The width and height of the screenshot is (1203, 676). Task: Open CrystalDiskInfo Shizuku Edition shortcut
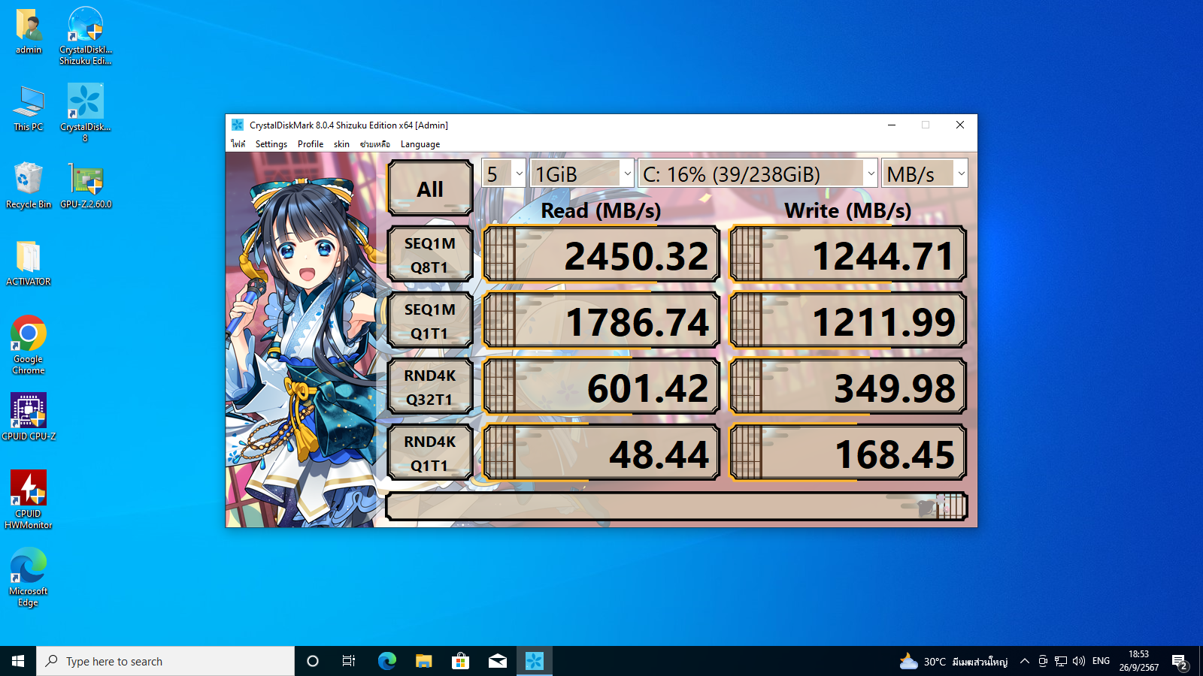86,36
